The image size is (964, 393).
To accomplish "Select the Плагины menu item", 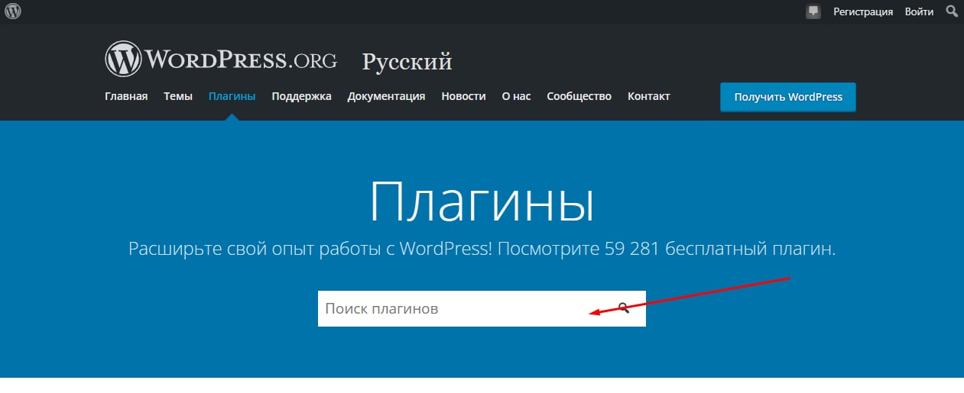I will coord(232,96).
